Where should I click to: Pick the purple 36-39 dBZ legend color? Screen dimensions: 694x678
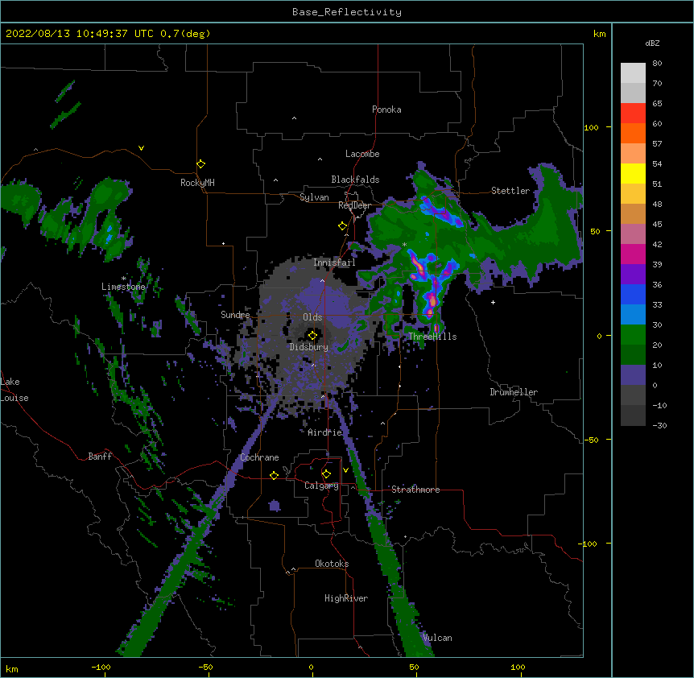(x=633, y=275)
